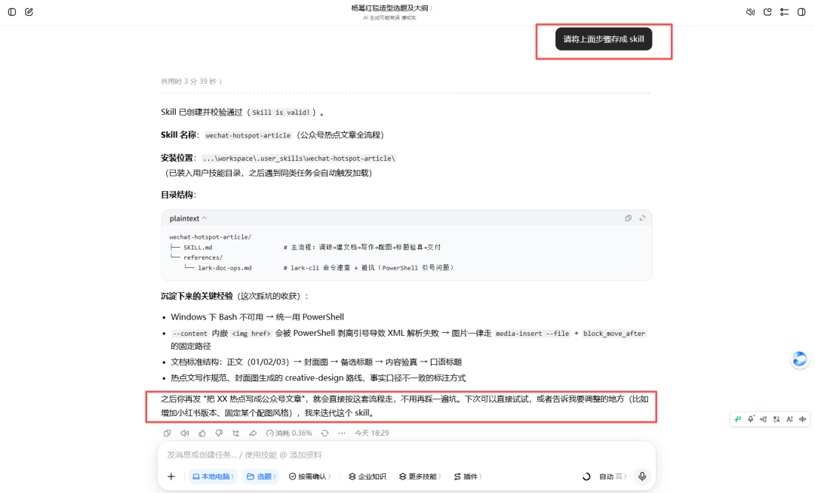
Task: Toggle 企业知识 in the input toolbar
Action: pos(367,476)
